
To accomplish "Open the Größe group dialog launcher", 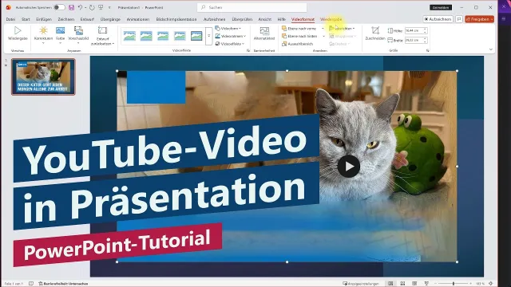I will (428, 51).
